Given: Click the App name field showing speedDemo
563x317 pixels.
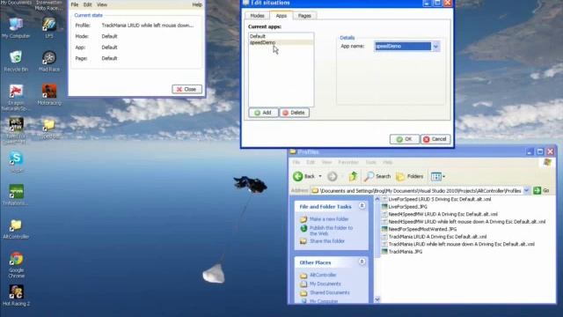Looking at the screenshot, I should coord(403,47).
